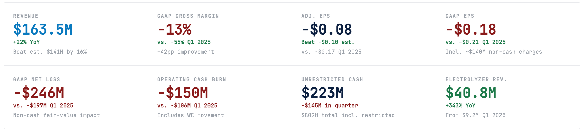Select the $802M total incl. restricted note
This screenshot has height=134, width=585.
coord(348,115)
